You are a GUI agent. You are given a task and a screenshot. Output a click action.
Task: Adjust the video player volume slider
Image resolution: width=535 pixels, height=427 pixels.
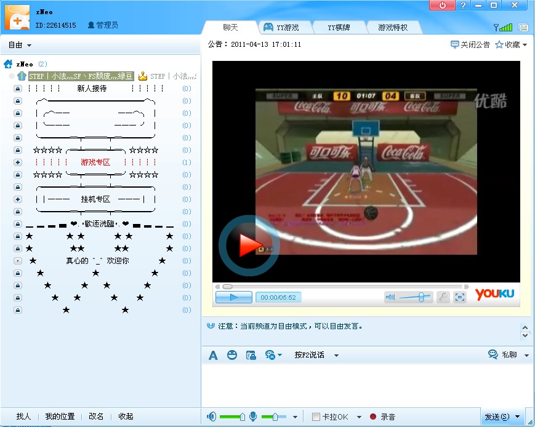click(416, 297)
